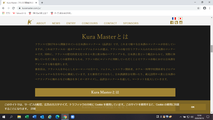Screen dimensions: 213x120
Task: Open File Explorer from the taskbar
Action: [x=19, y=117]
